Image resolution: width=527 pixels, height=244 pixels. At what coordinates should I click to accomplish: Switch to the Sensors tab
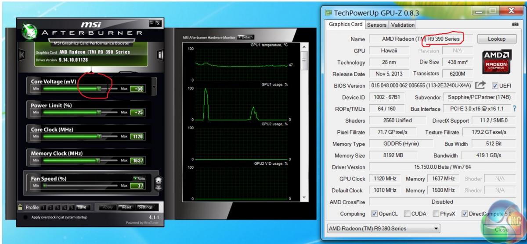(x=376, y=25)
